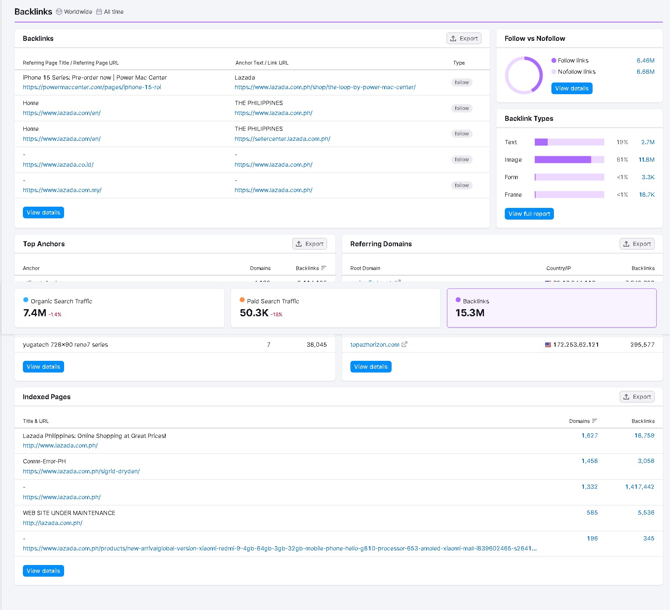Click the All time calendar icon

(x=99, y=12)
